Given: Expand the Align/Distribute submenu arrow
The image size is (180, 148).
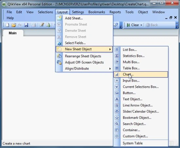Looking at the screenshot, I should [110, 69].
